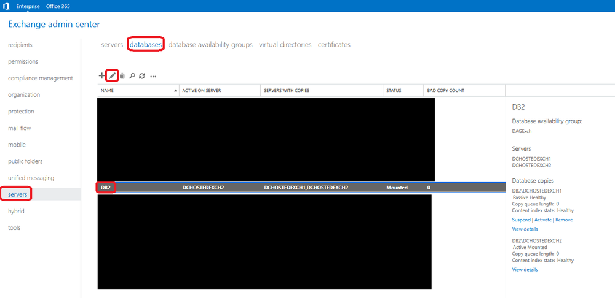
Task: Click Mounted status cell of DB2
Action: coord(397,188)
